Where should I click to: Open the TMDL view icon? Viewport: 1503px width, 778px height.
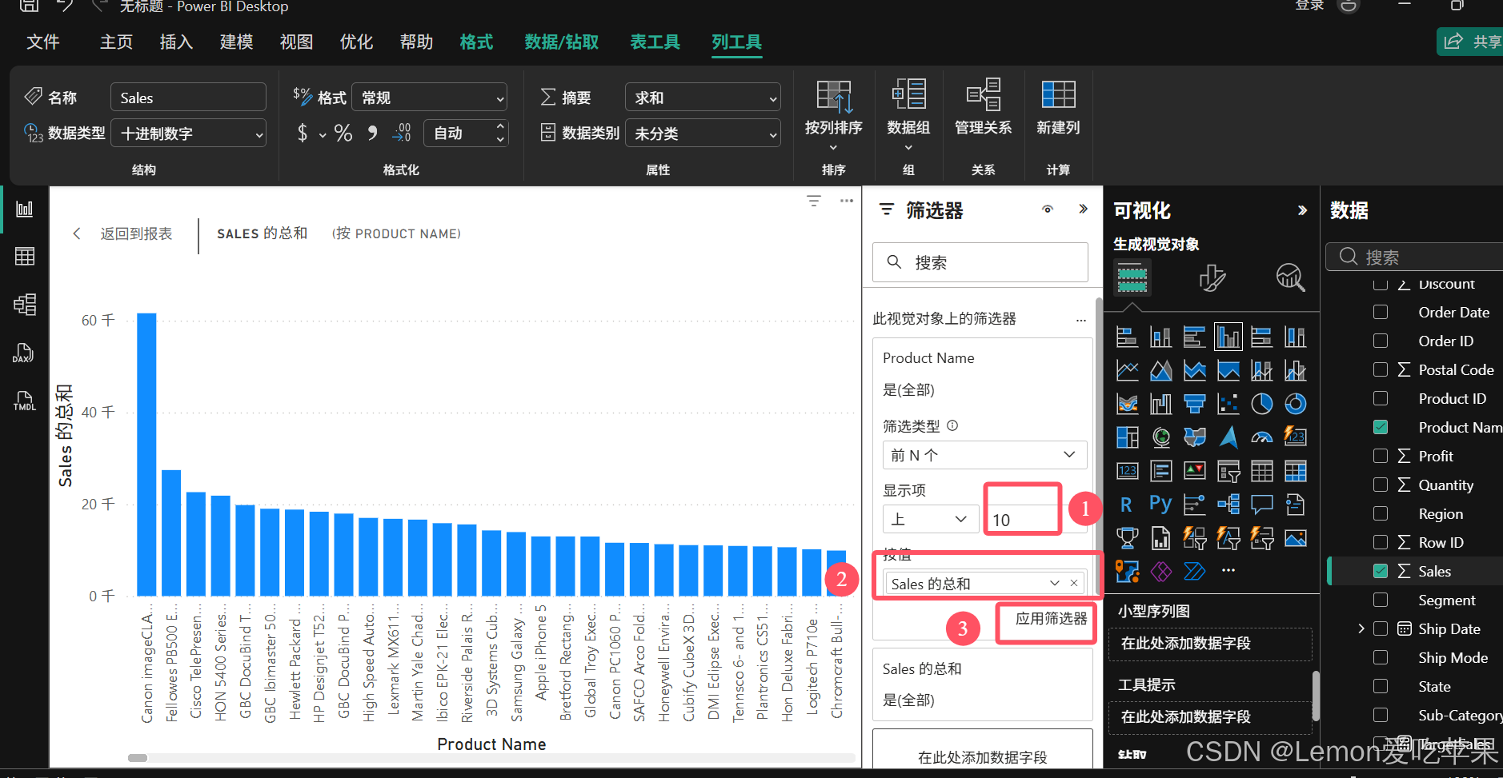pos(25,401)
